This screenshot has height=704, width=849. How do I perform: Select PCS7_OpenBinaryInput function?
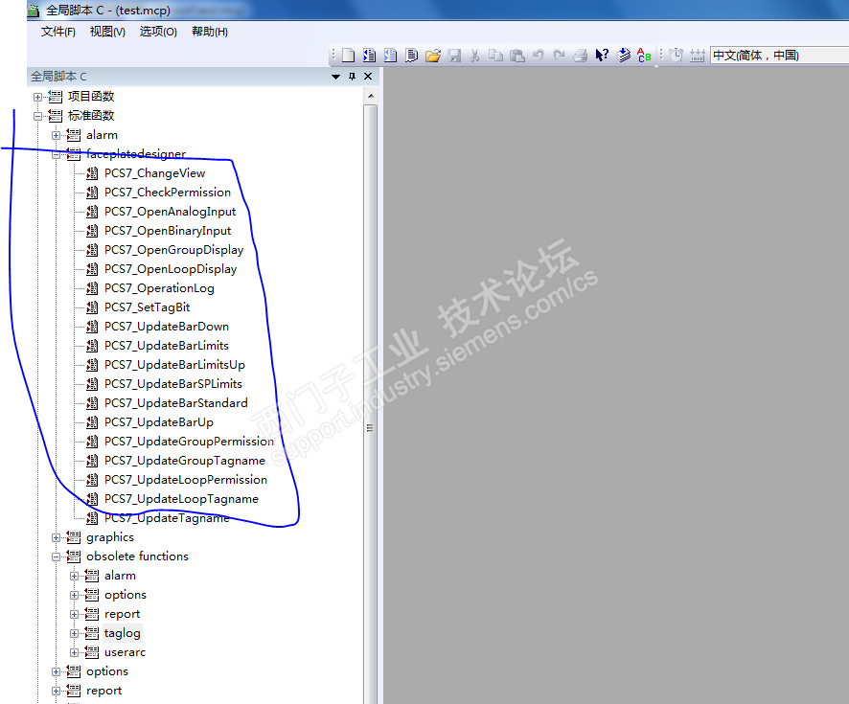pyautogui.click(x=168, y=231)
